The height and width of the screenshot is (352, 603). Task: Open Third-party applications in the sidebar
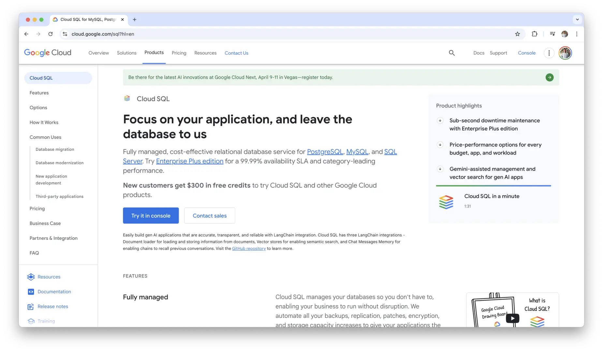click(x=60, y=197)
